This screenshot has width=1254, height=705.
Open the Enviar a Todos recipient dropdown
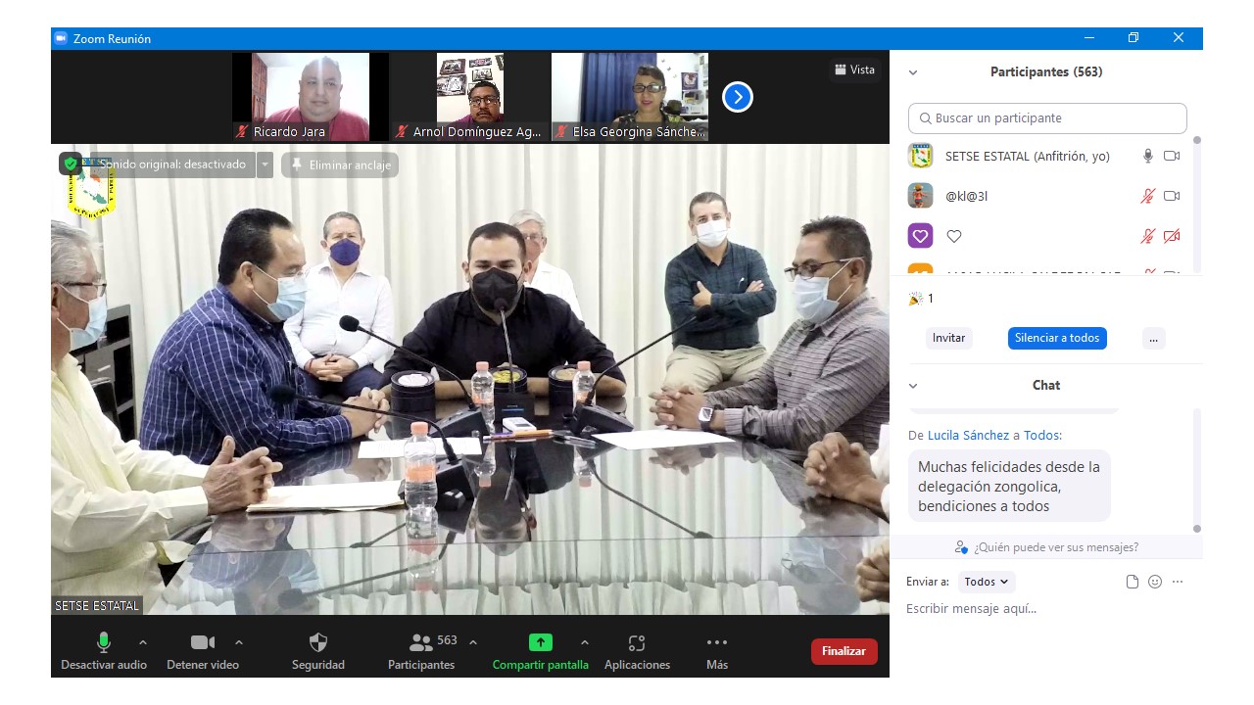(x=987, y=582)
